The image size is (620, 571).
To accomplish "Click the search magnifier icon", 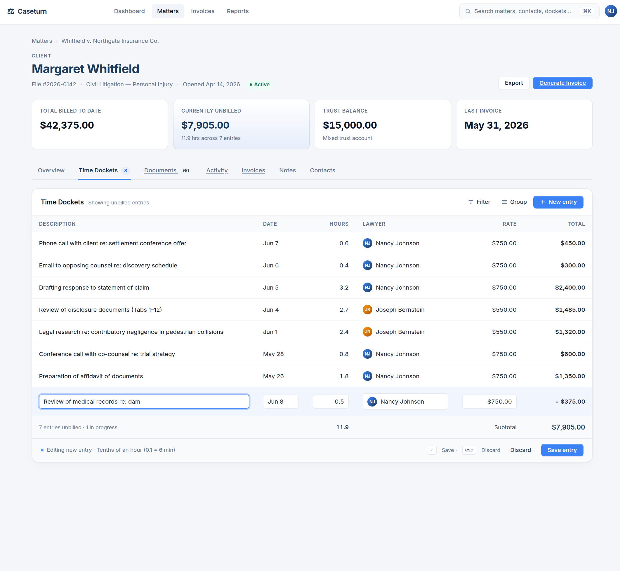I will 468,11.
